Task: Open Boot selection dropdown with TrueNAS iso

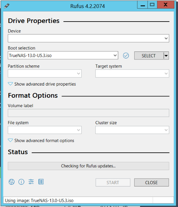Action: click(x=63, y=55)
